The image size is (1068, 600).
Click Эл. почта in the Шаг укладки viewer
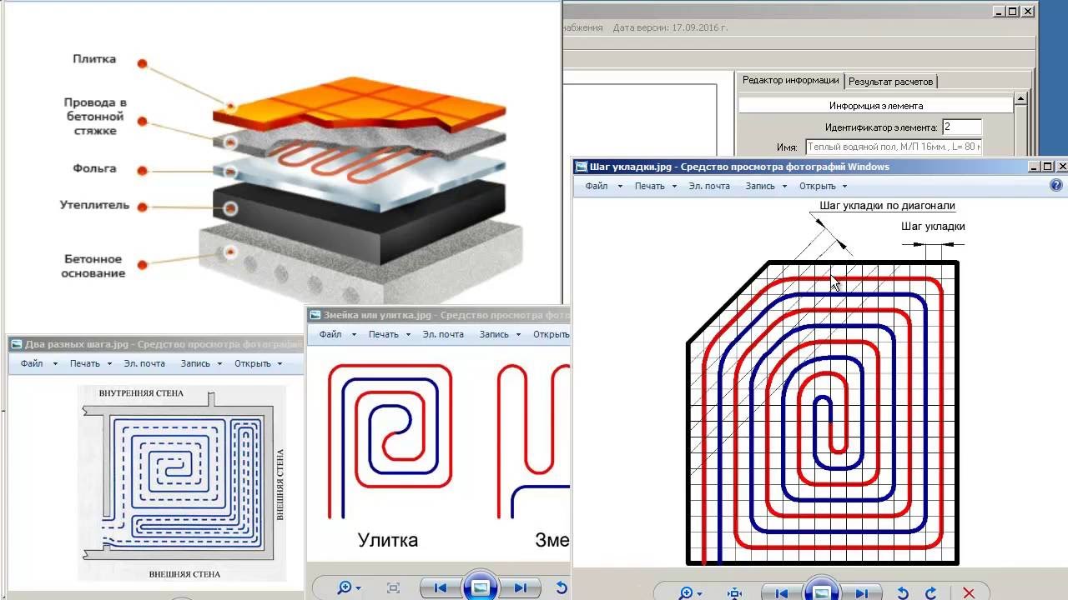708,186
